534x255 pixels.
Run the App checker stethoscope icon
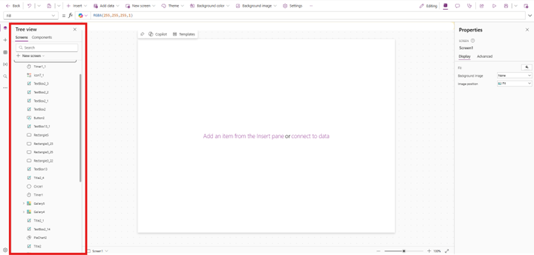coord(470,5)
